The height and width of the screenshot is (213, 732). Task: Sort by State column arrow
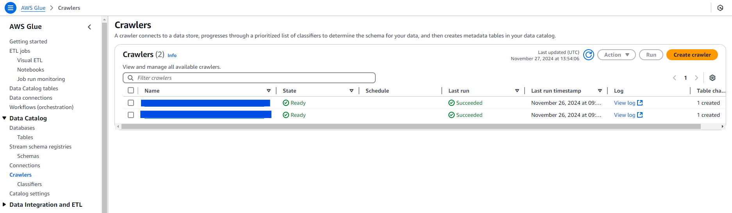point(352,91)
